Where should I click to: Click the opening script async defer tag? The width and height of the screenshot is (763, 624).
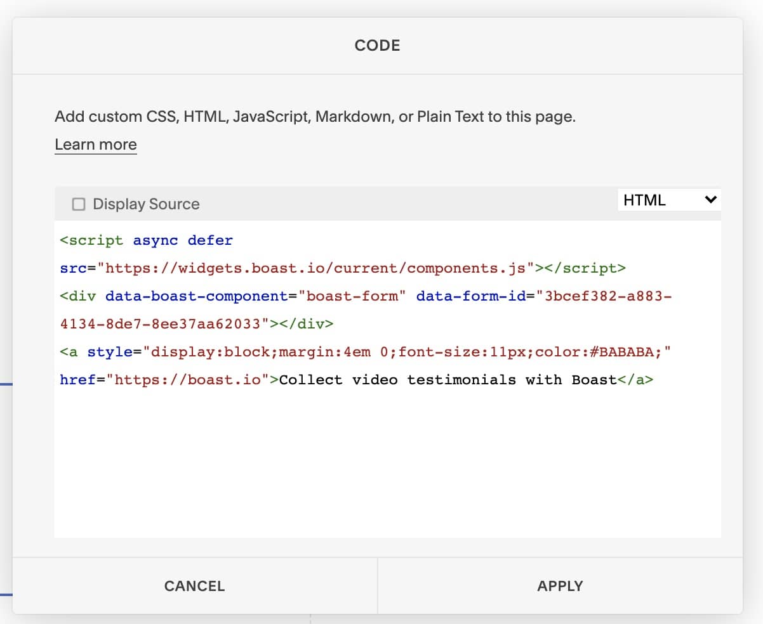pyautogui.click(x=146, y=241)
